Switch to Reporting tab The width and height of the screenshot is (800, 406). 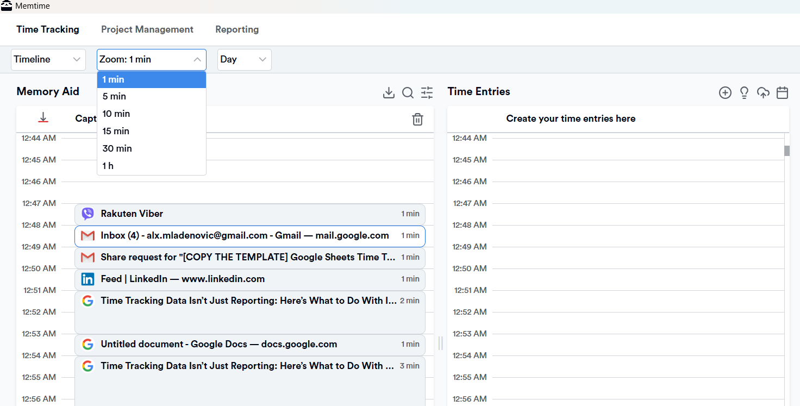point(237,29)
